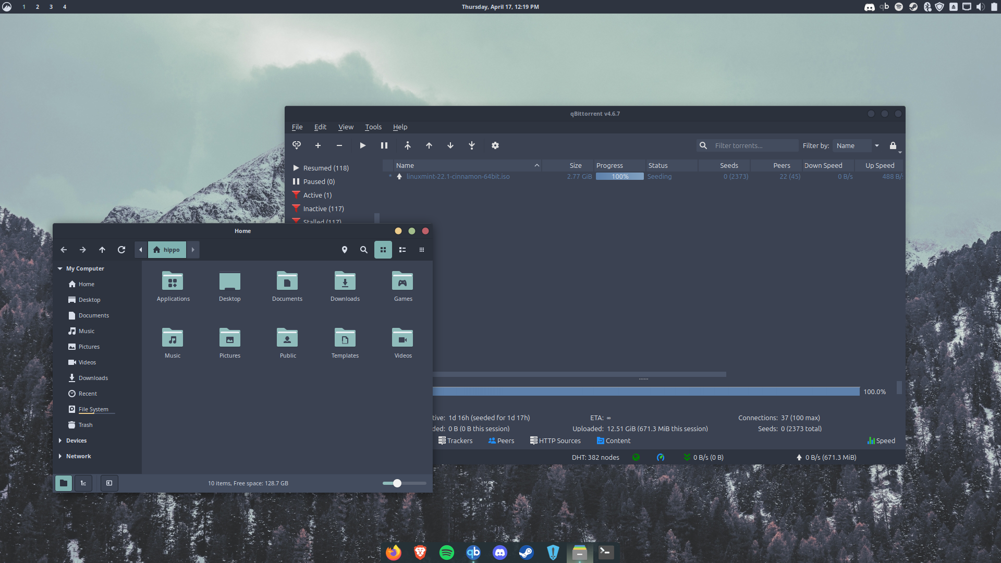
Task: Open the Filter by Name dropdown
Action: click(858, 145)
